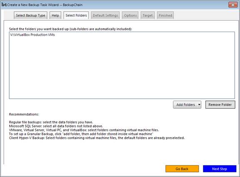This screenshot has height=177, width=240.
Task: Close the backup task wizard window
Action: (233, 5)
